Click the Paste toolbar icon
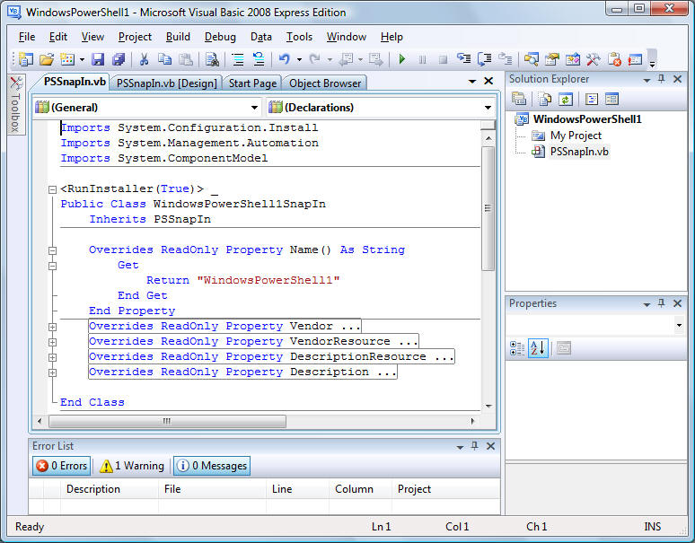This screenshot has height=543, width=695. click(186, 59)
